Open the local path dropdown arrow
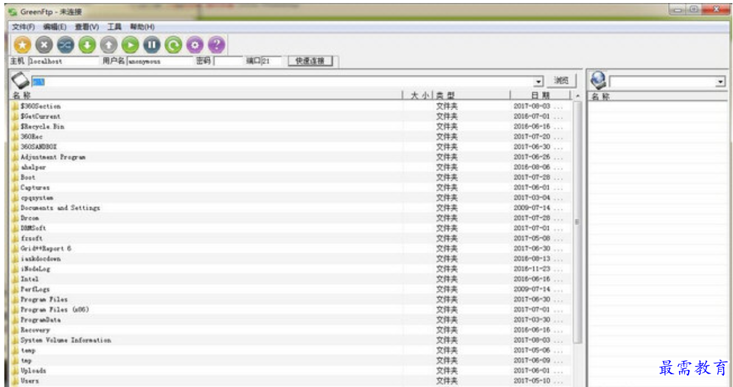733x387 pixels. (538, 82)
